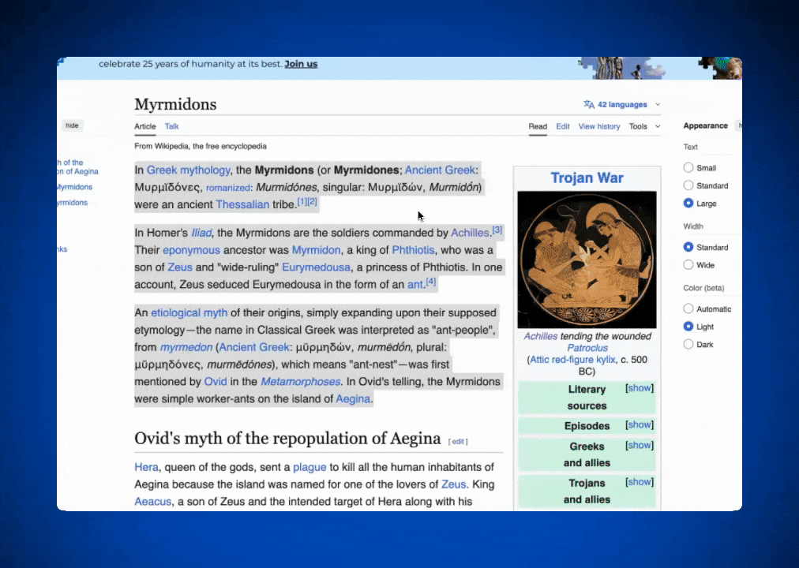
Task: Open the Phthiotis link
Action: [413, 250]
